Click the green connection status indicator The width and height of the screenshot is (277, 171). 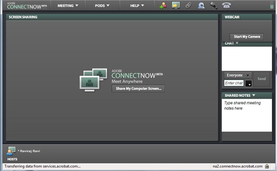(272, 5)
